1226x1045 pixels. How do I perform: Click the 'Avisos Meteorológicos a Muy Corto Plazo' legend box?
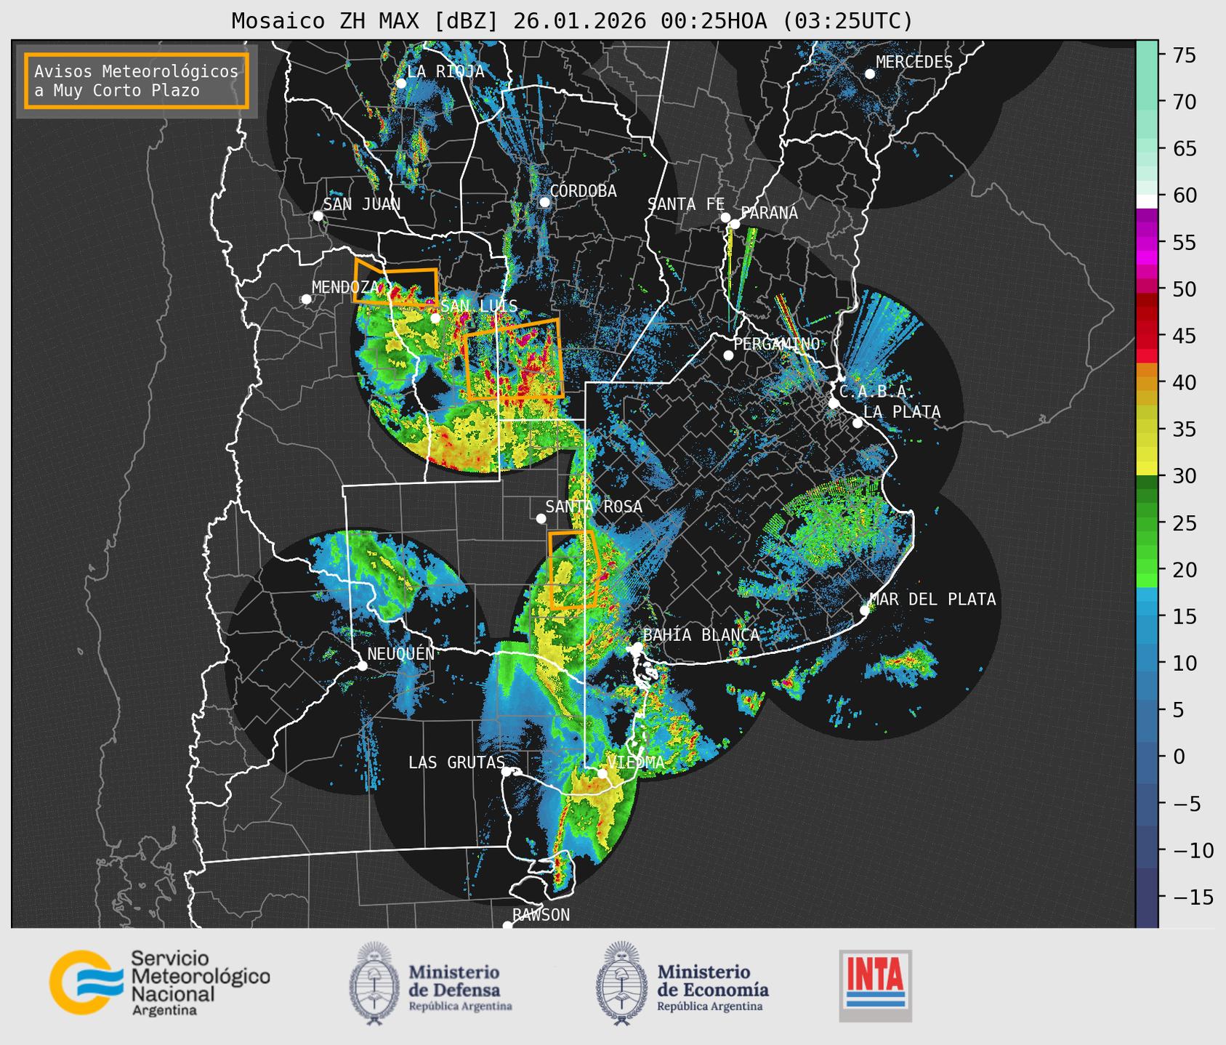click(137, 81)
